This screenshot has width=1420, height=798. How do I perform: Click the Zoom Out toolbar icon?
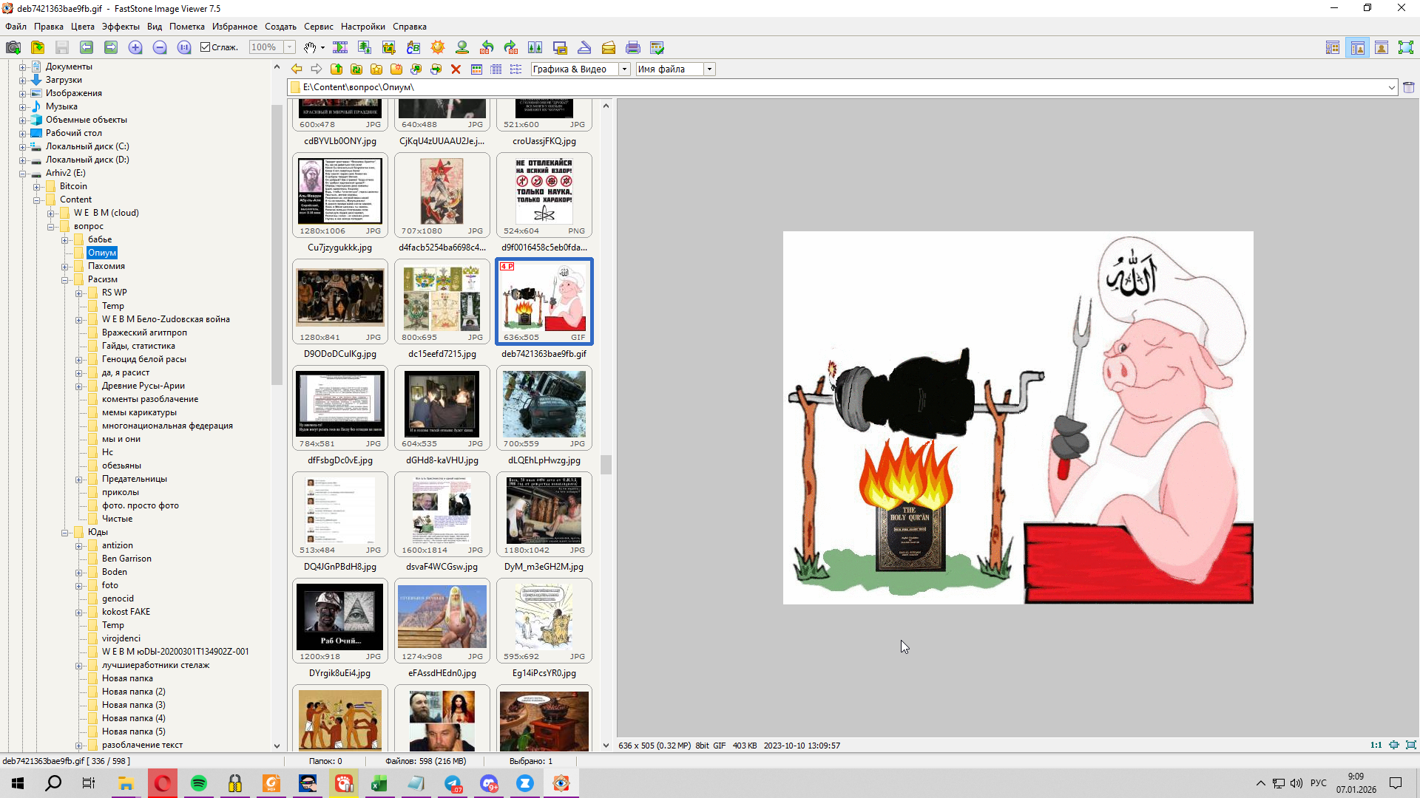[x=160, y=48]
